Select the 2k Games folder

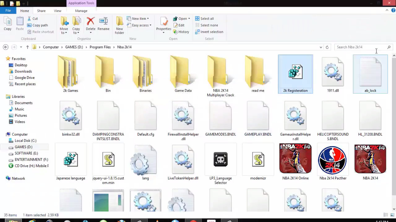click(71, 74)
